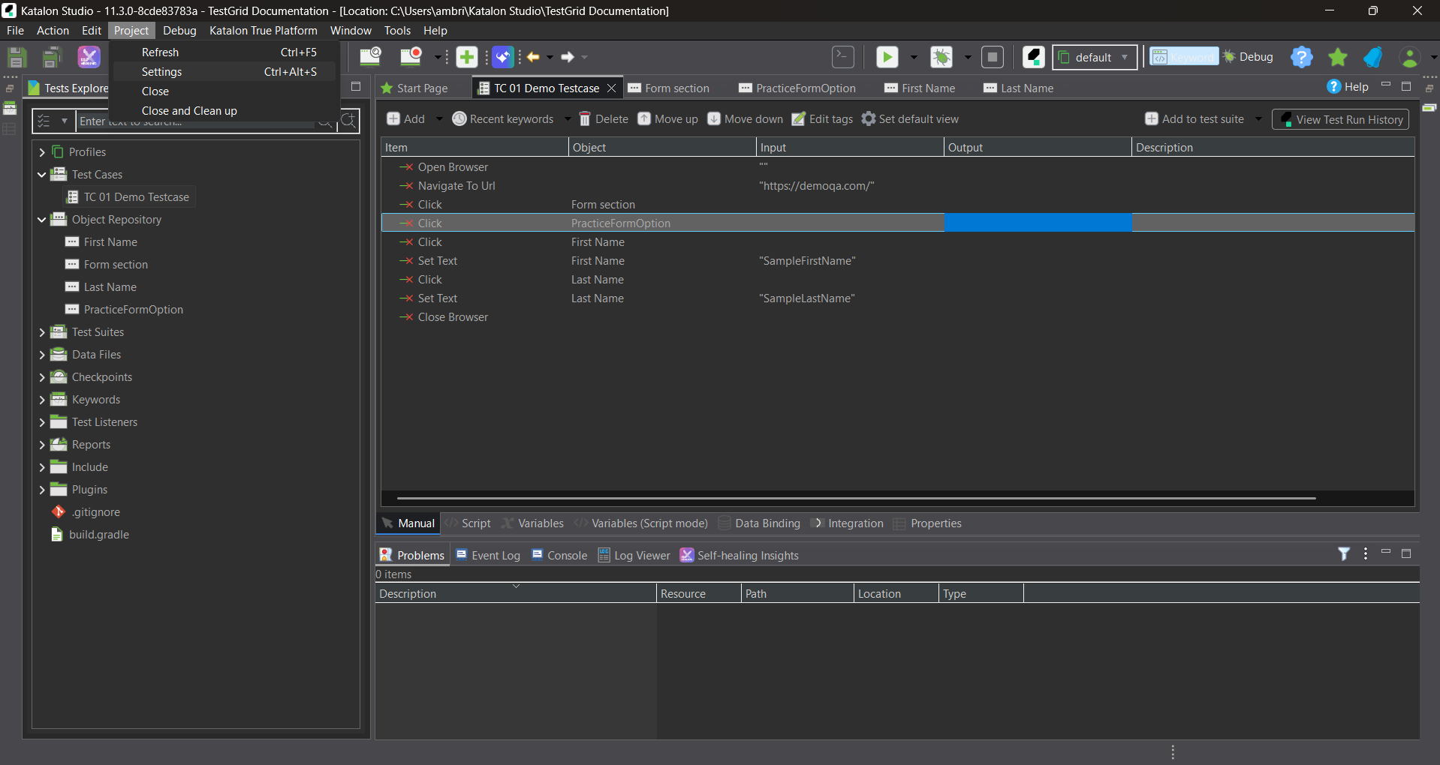1440x765 pixels.
Task: Select build.gradle in the Tests Explorer
Action: pyautogui.click(x=90, y=535)
